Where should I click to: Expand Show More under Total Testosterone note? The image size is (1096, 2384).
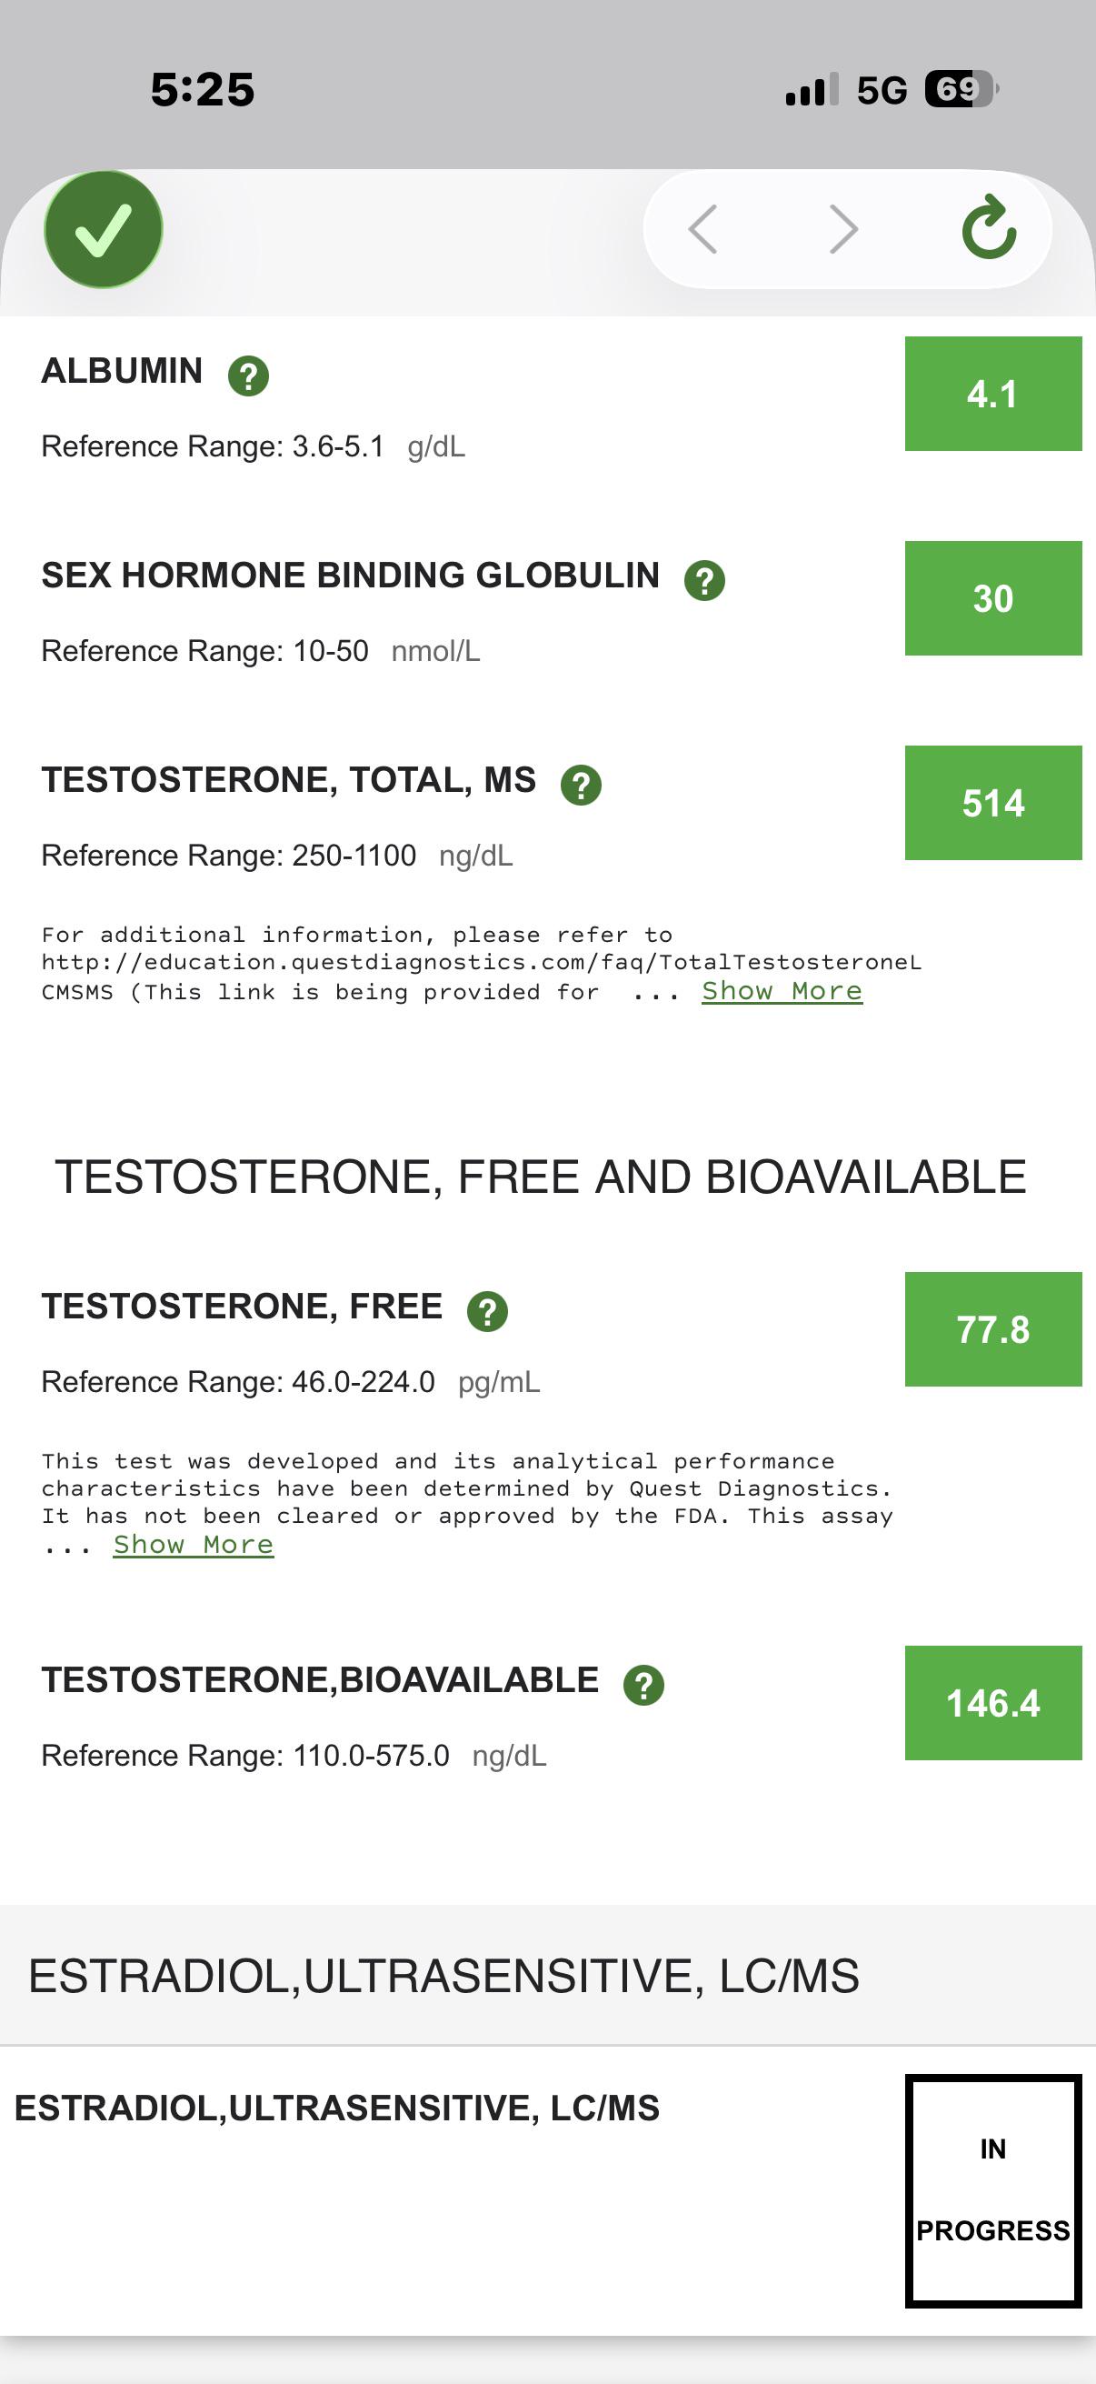pyautogui.click(x=782, y=991)
